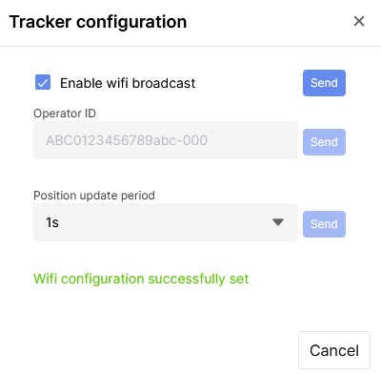
Task: Close the Tracker configuration dialog with X
Action: coord(359,21)
